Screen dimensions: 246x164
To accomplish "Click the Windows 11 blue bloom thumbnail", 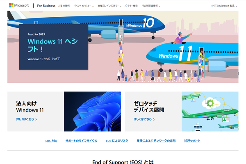I will pos(92,112).
